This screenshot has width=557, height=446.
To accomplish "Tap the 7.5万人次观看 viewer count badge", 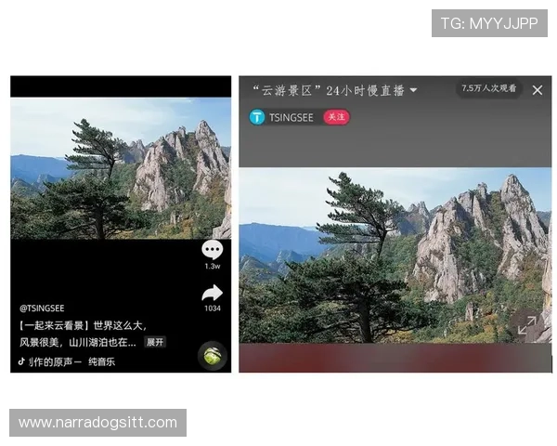I will (x=489, y=88).
